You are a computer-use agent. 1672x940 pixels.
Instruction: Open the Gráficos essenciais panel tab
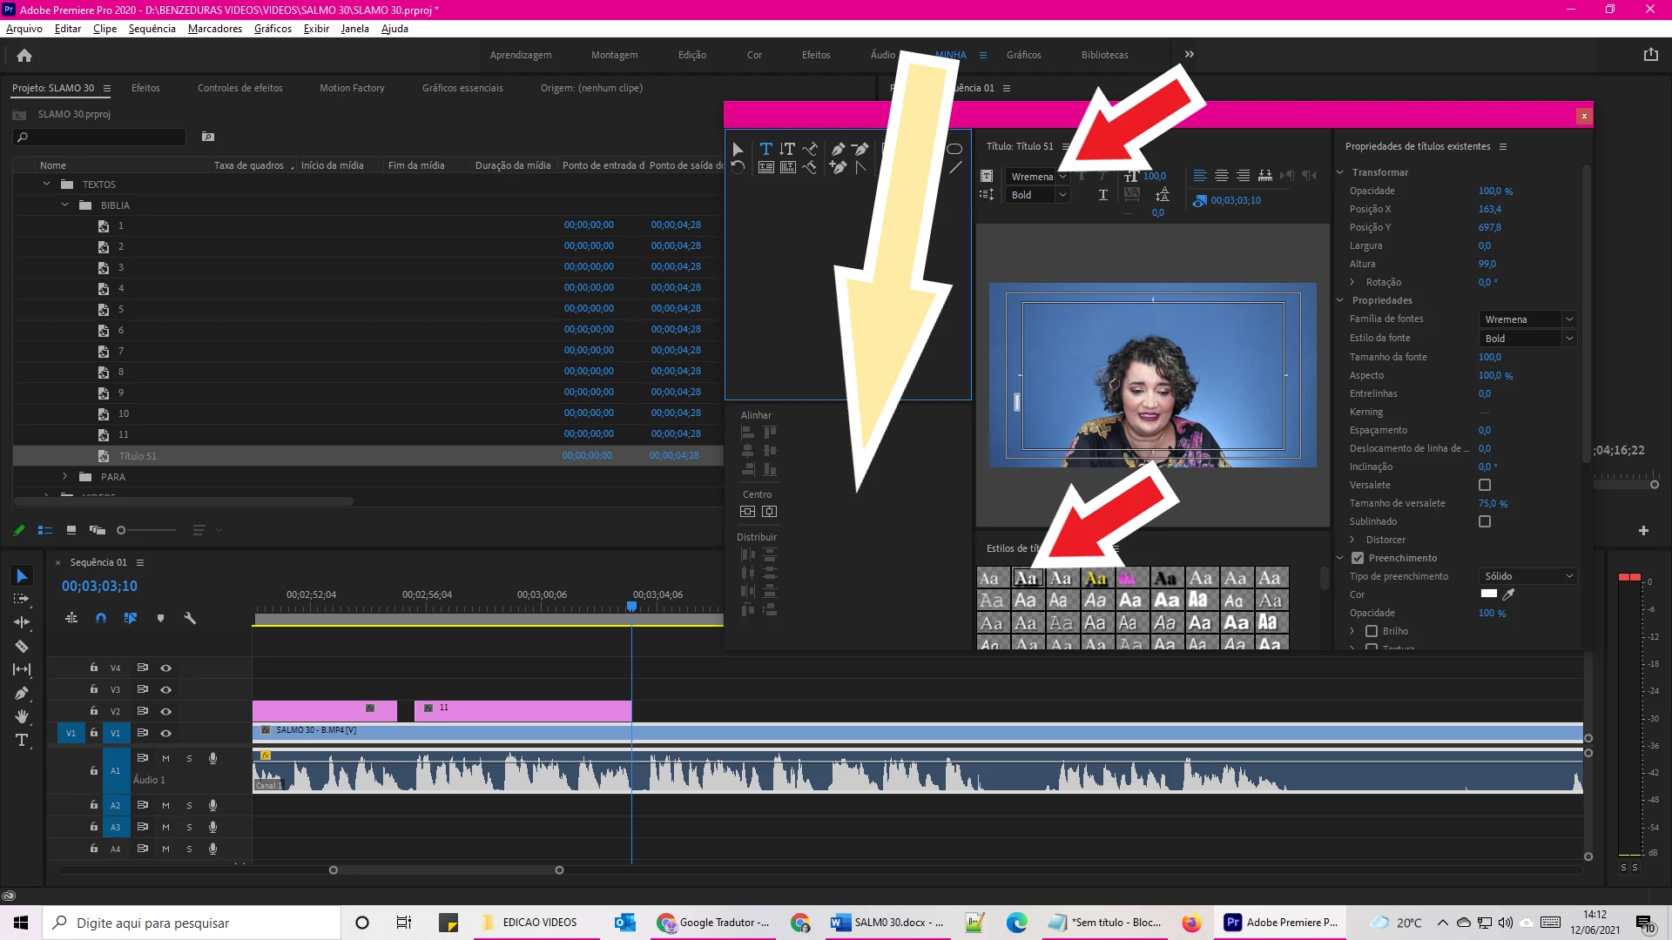click(462, 88)
